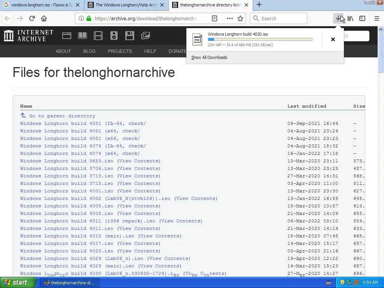Open the PROJECTS menu item
384x288 pixels.
pyautogui.click(x=120, y=51)
